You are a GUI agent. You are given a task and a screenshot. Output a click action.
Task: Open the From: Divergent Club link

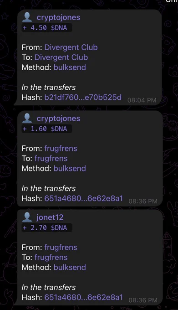[x=71, y=47]
